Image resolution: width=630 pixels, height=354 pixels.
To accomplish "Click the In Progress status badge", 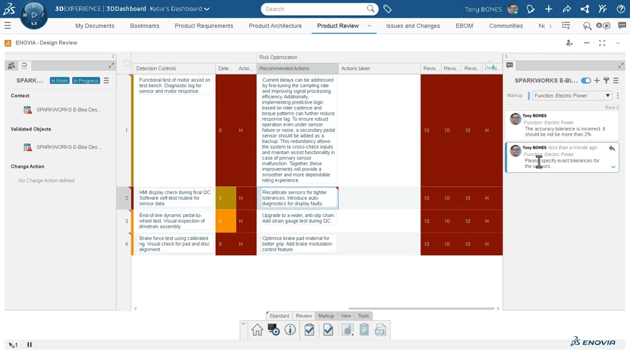I will [x=86, y=81].
